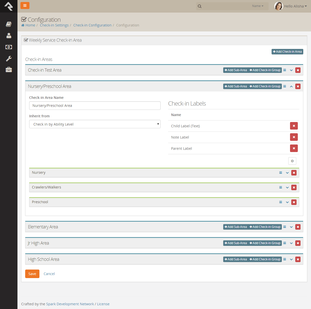Collapse the Nursery/Preschool Area panel
311x309 pixels.
[291, 86]
